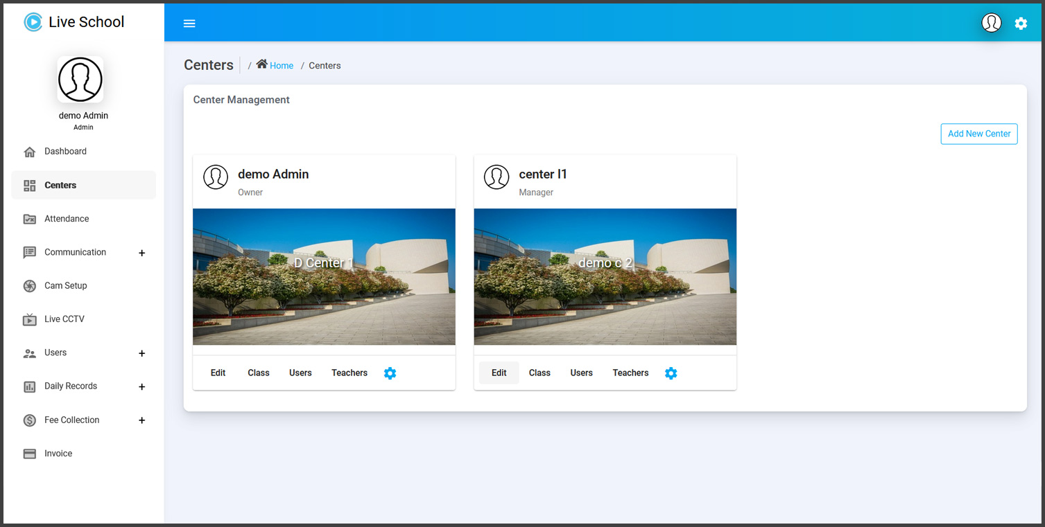
Task: Click the Add New Center button
Action: pos(978,134)
